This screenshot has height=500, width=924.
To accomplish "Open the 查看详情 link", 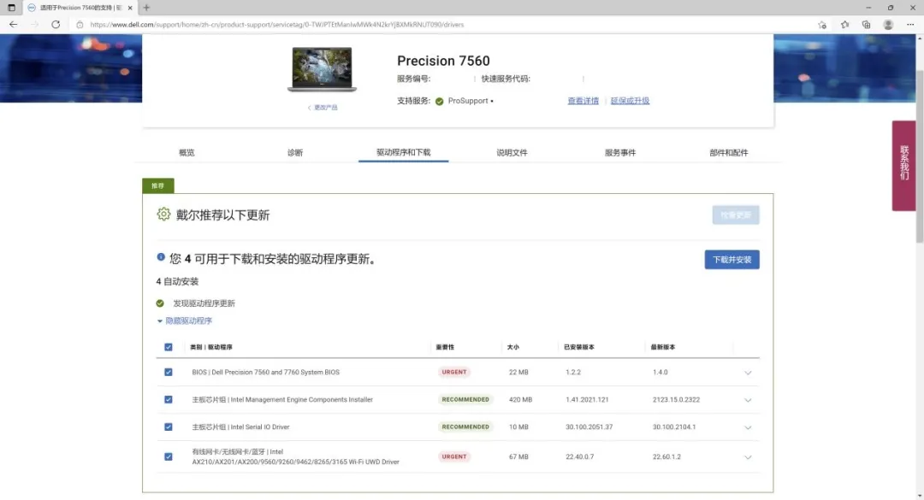I will pyautogui.click(x=583, y=101).
